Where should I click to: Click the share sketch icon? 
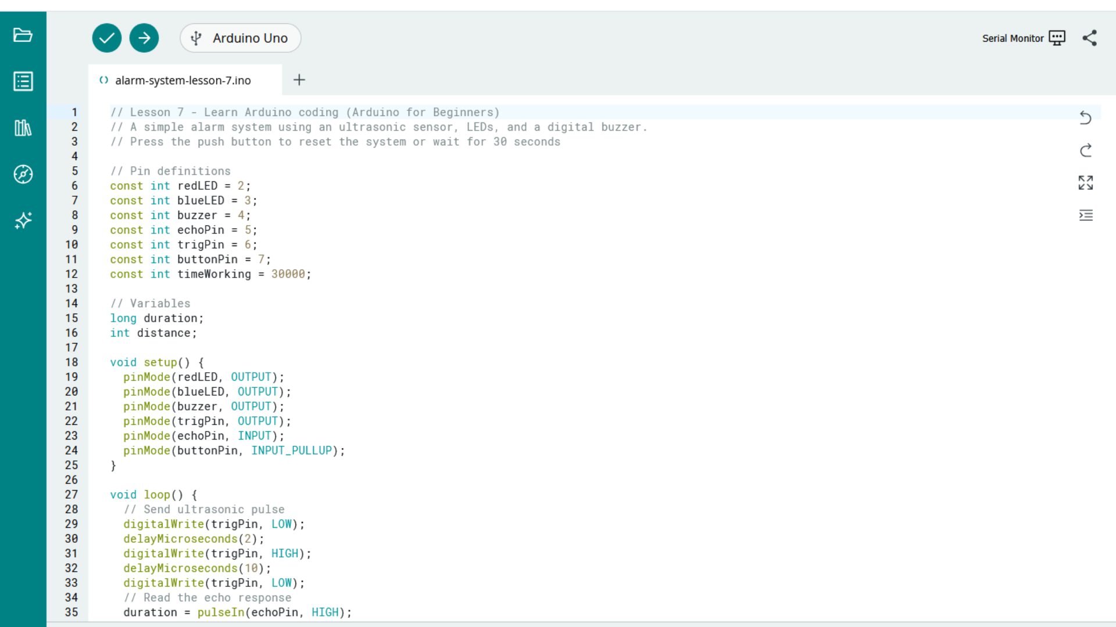click(1090, 38)
